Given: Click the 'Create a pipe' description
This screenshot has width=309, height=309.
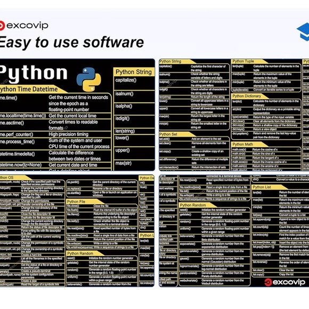Looking at the screenshot, I should 29,281.
